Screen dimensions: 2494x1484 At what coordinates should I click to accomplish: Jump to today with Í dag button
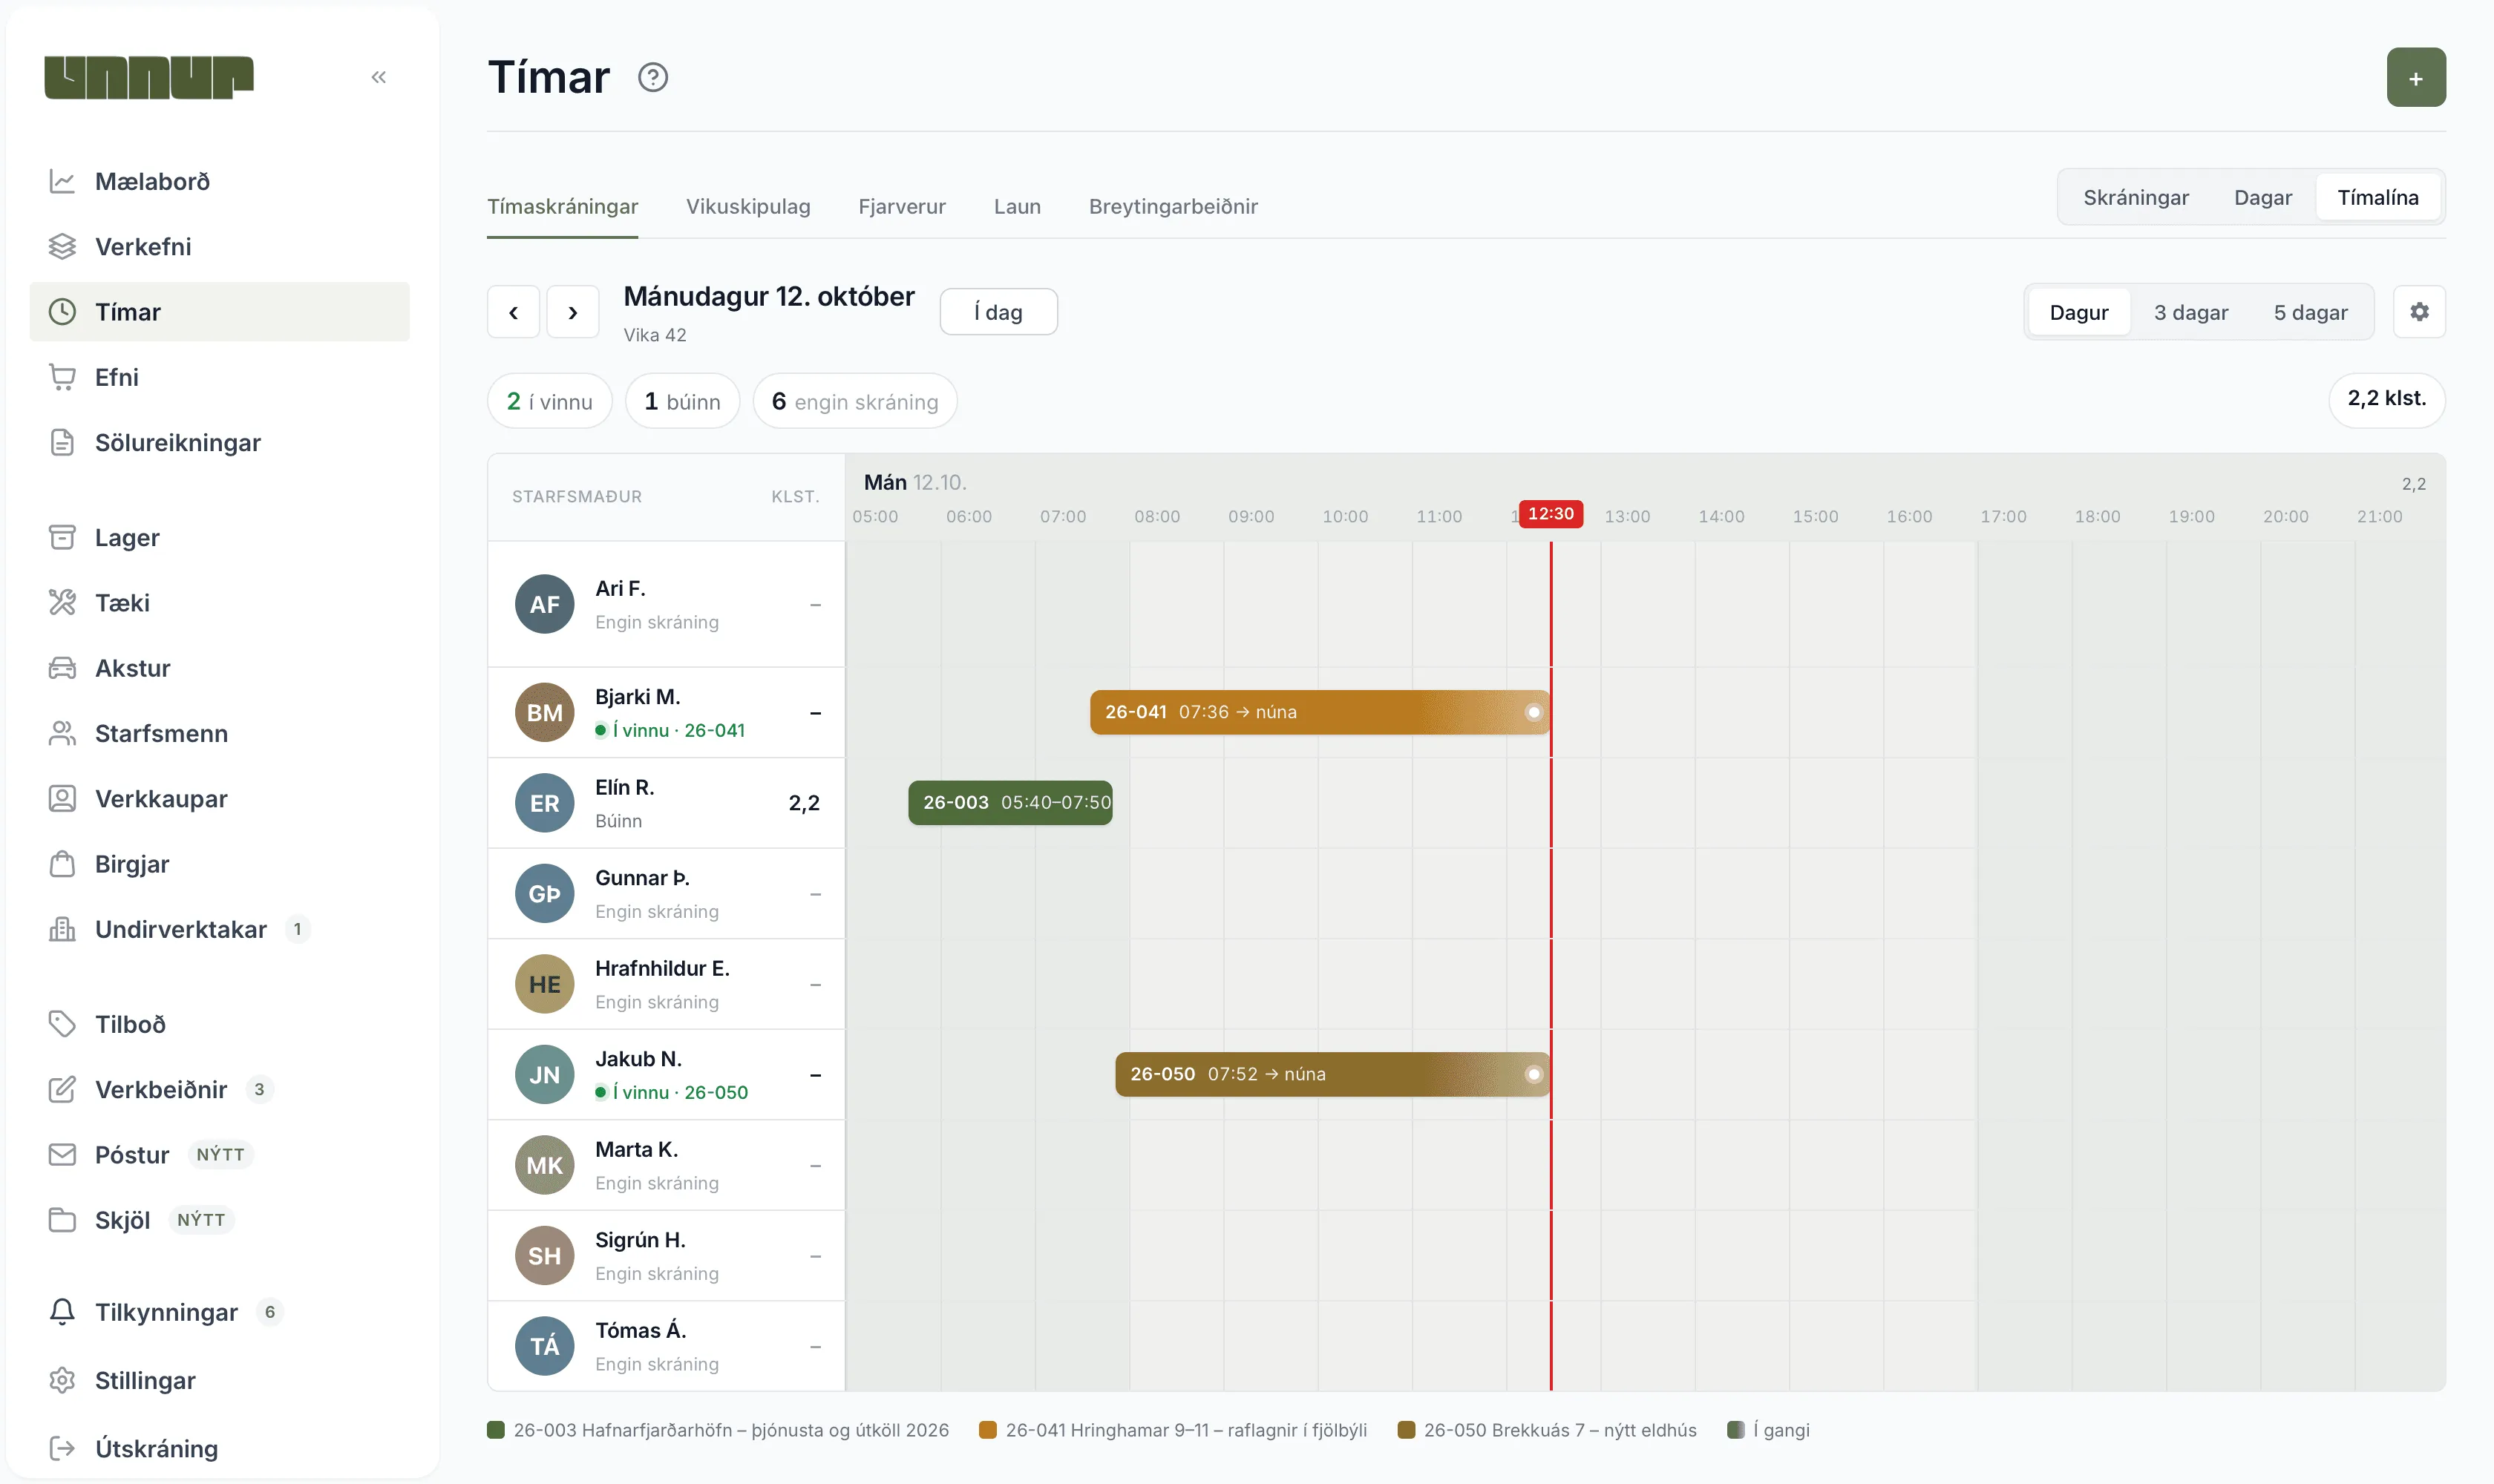(x=998, y=312)
